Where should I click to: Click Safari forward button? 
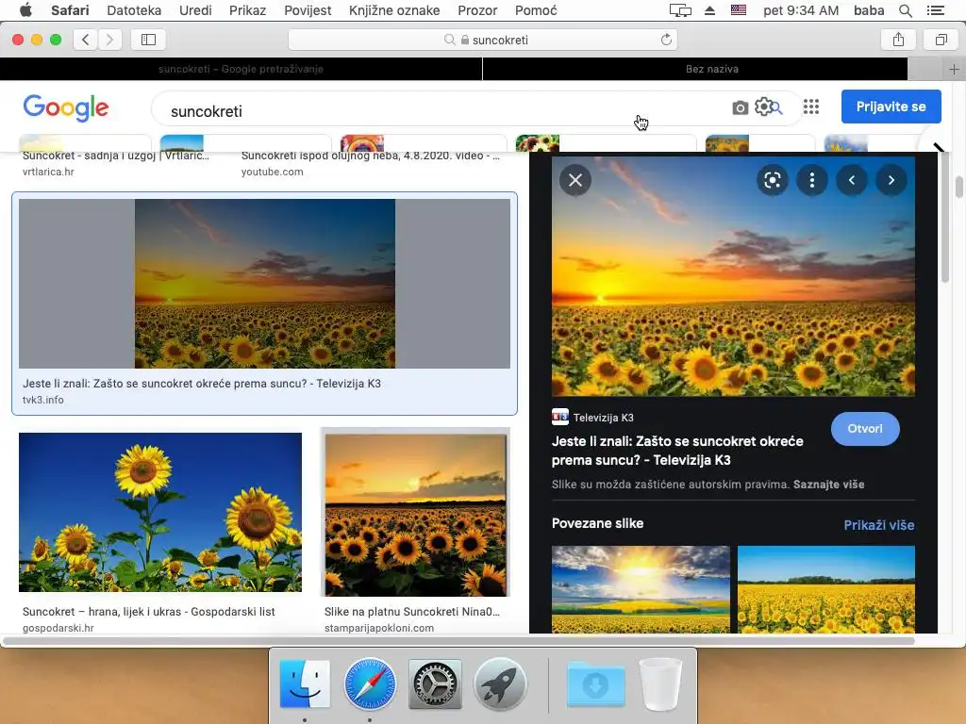[109, 40]
